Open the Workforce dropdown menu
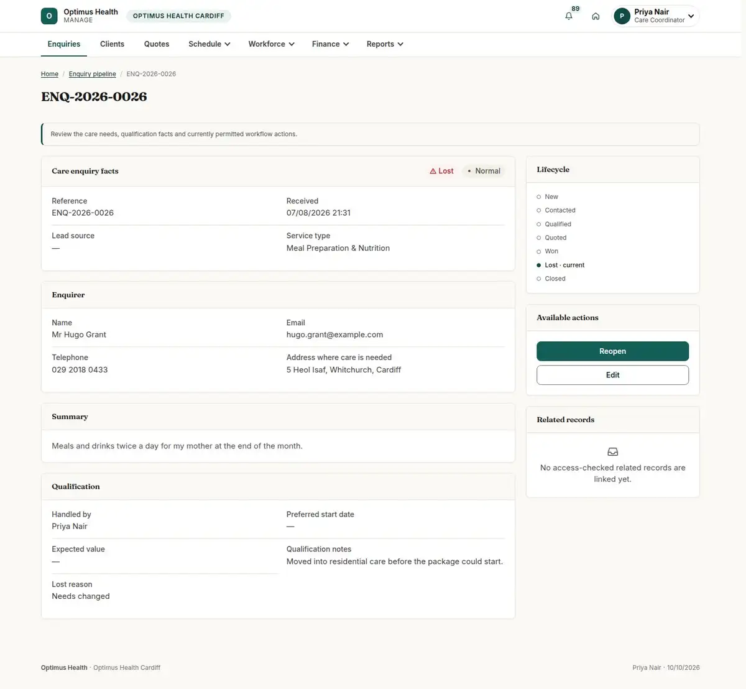Viewport: 746px width, 689px height. pyautogui.click(x=272, y=44)
